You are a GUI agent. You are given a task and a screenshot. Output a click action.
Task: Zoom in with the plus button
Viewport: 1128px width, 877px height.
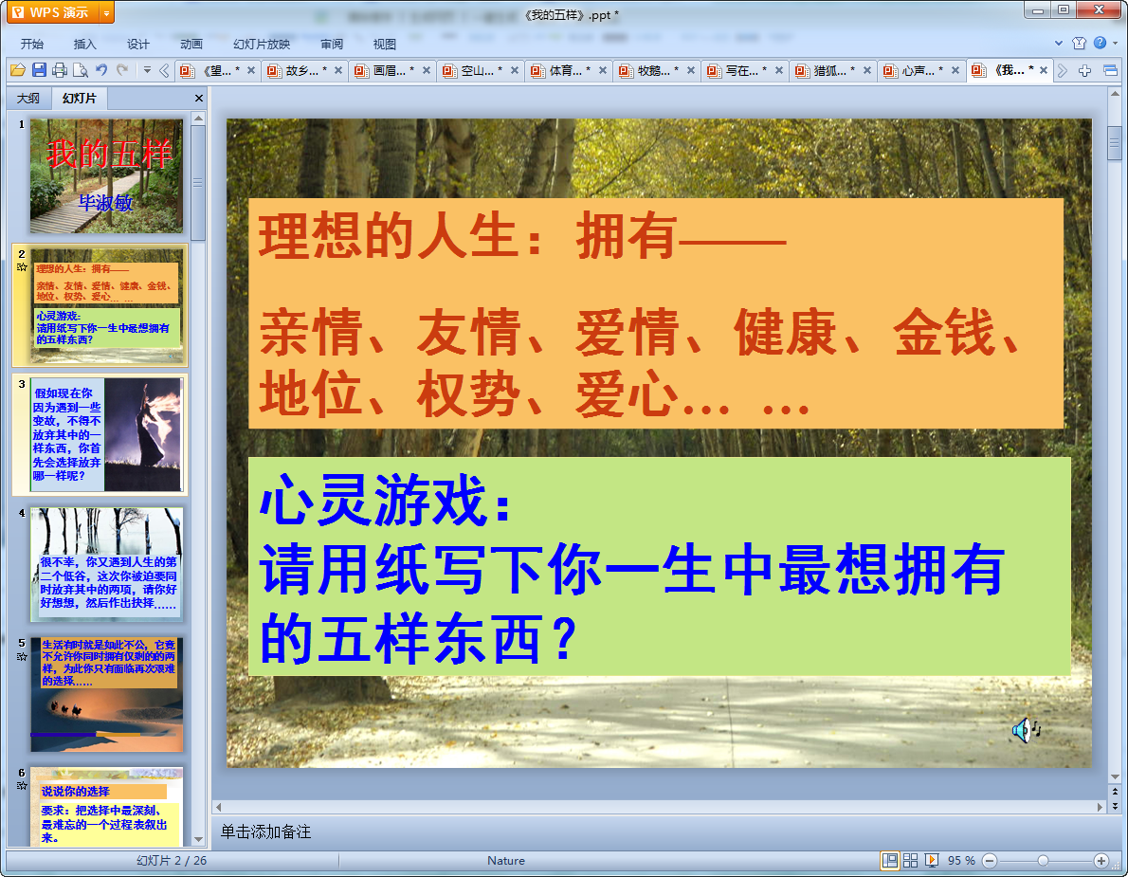click(1101, 861)
